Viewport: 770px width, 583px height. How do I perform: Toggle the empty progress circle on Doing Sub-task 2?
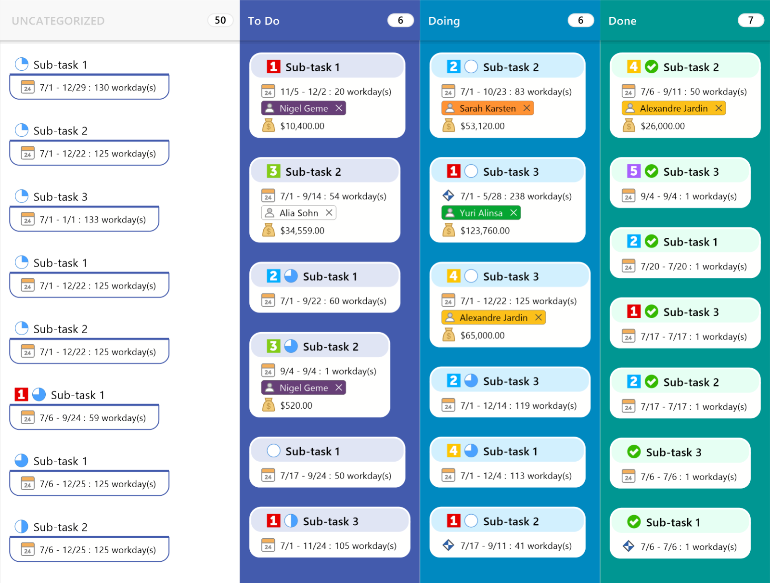pos(471,67)
